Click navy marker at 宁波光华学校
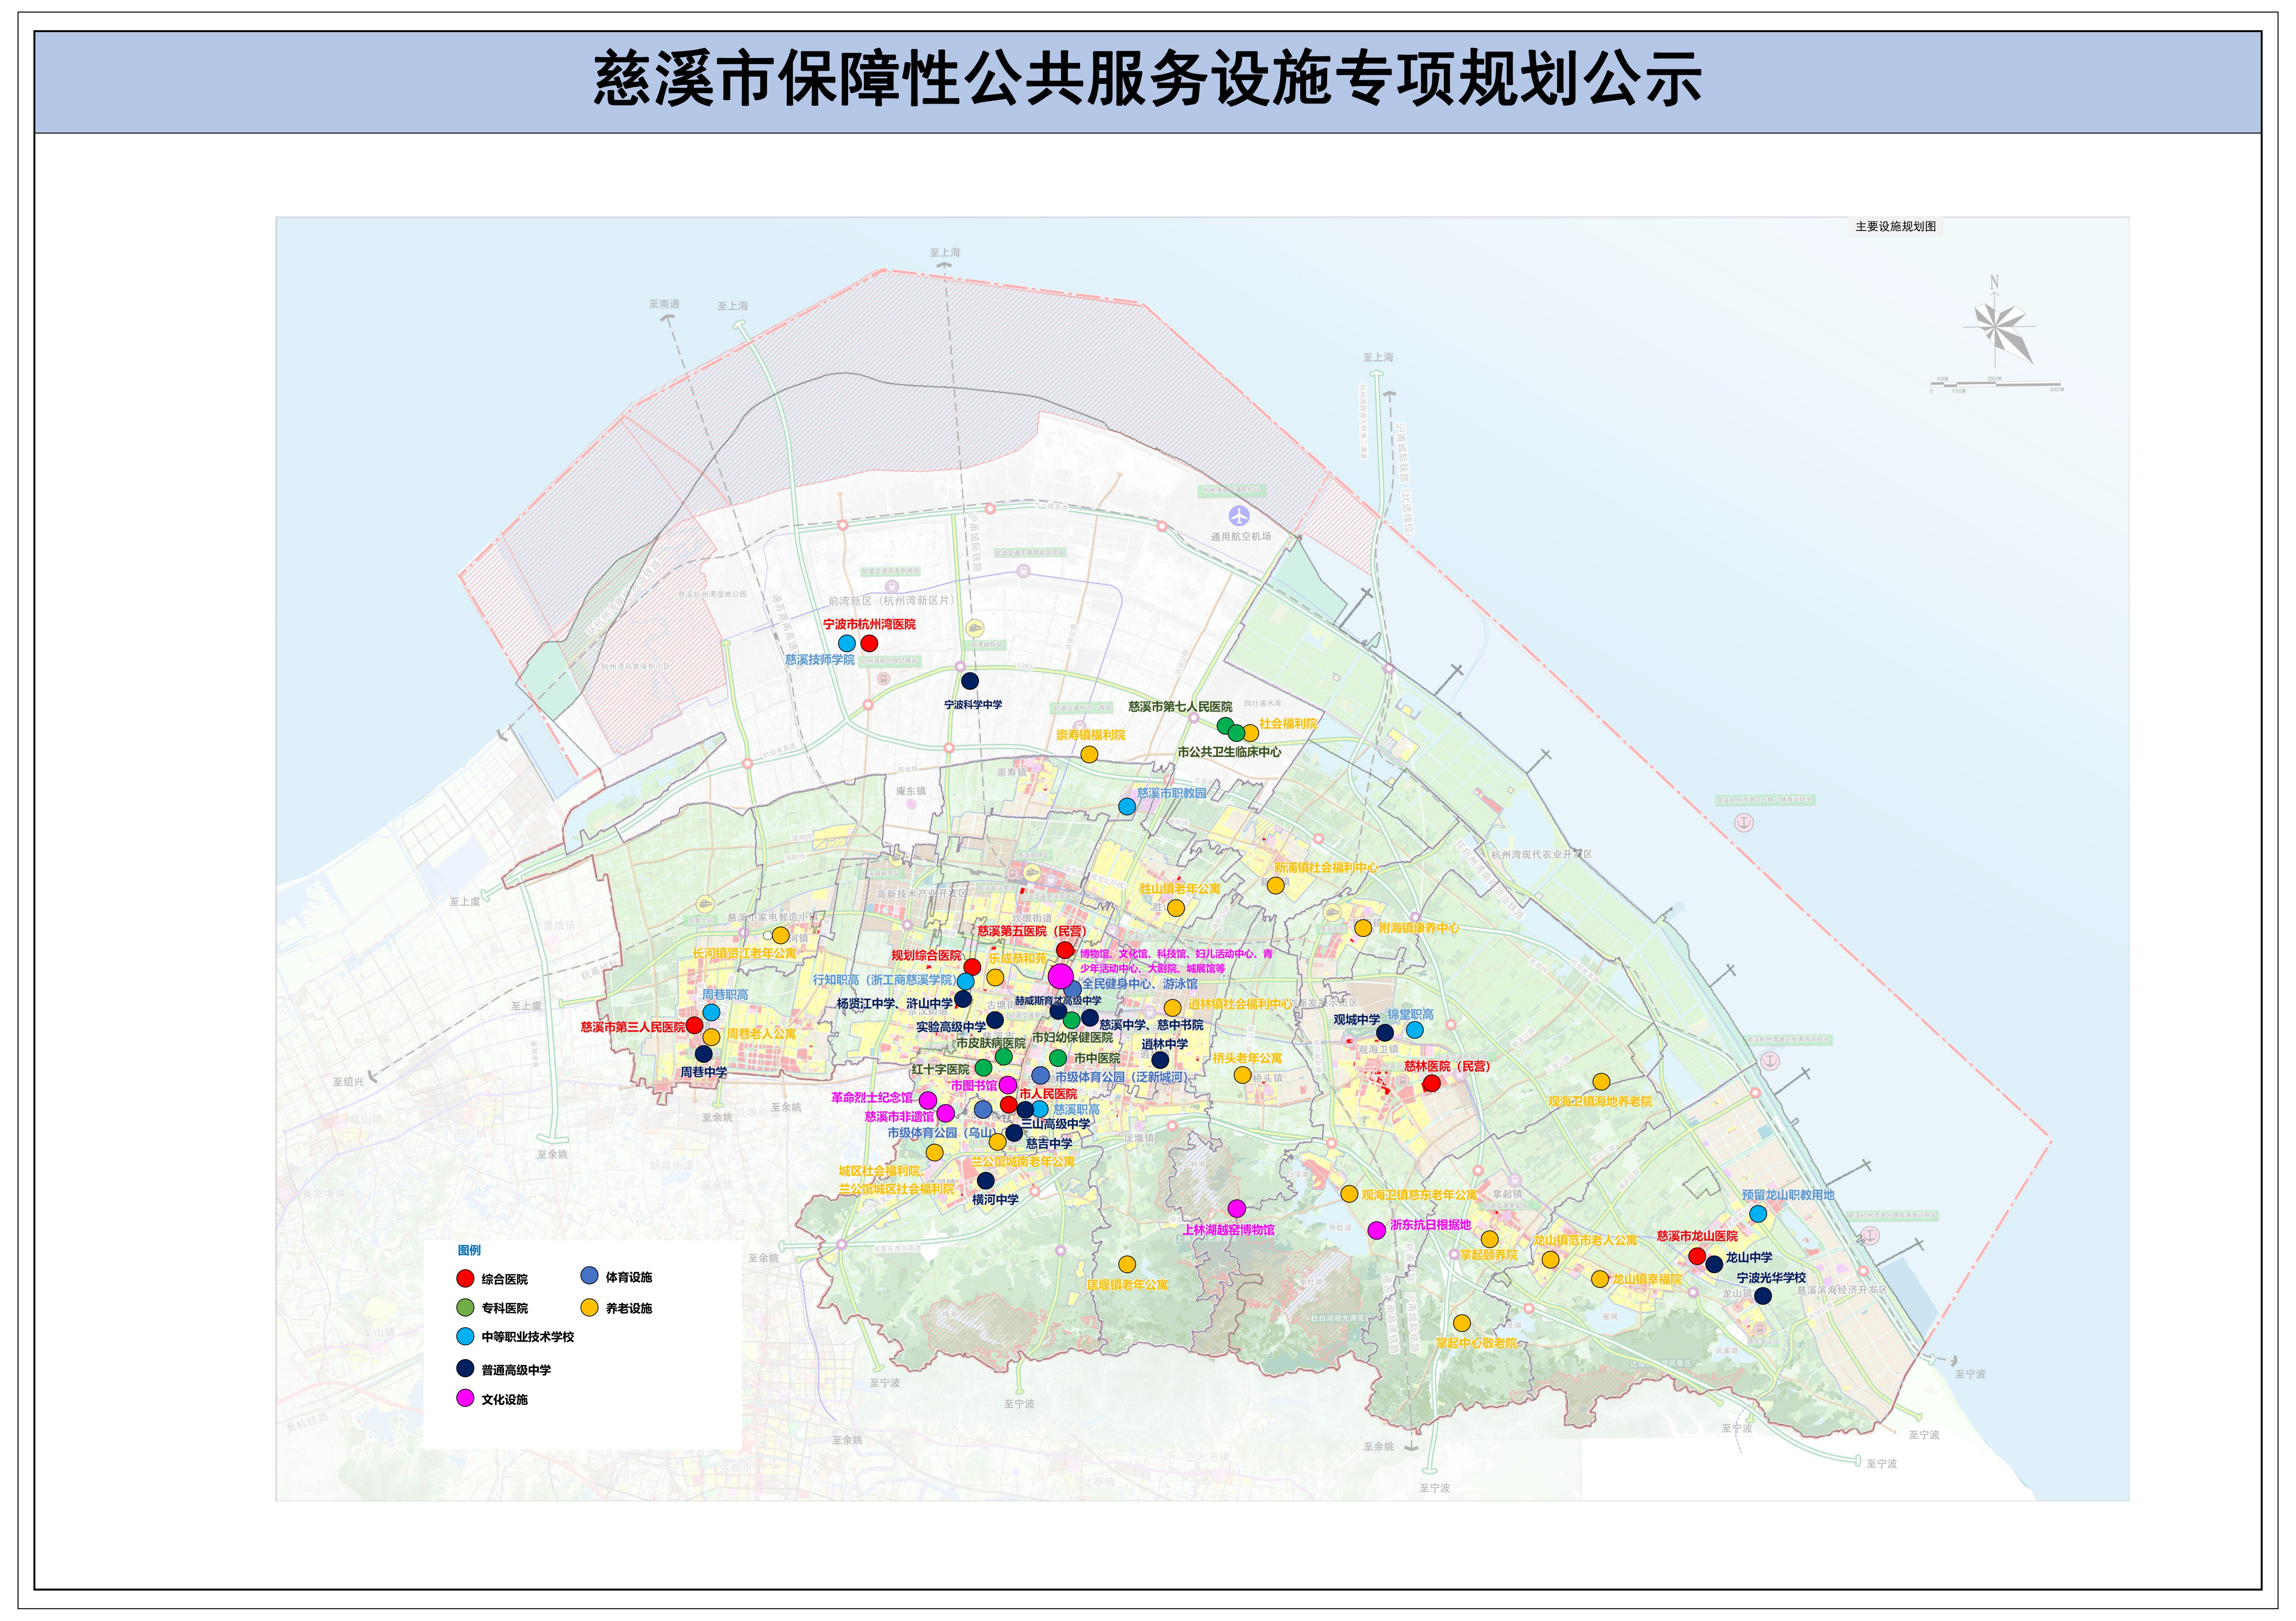The height and width of the screenshot is (1621, 2296). (x=1763, y=1296)
